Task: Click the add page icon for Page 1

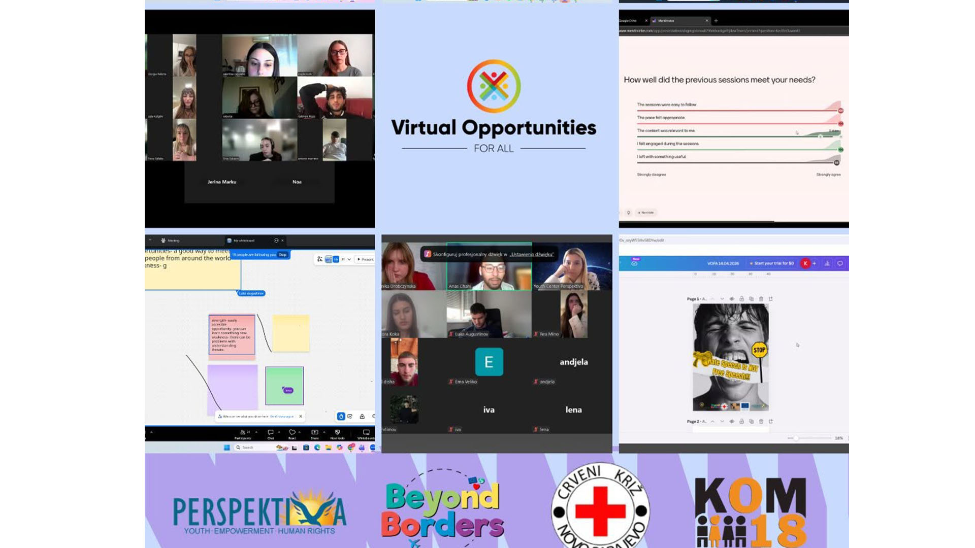Action: 770,299
